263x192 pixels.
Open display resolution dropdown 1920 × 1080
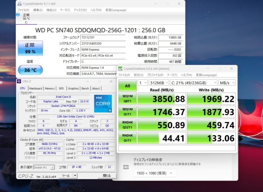(155, 173)
